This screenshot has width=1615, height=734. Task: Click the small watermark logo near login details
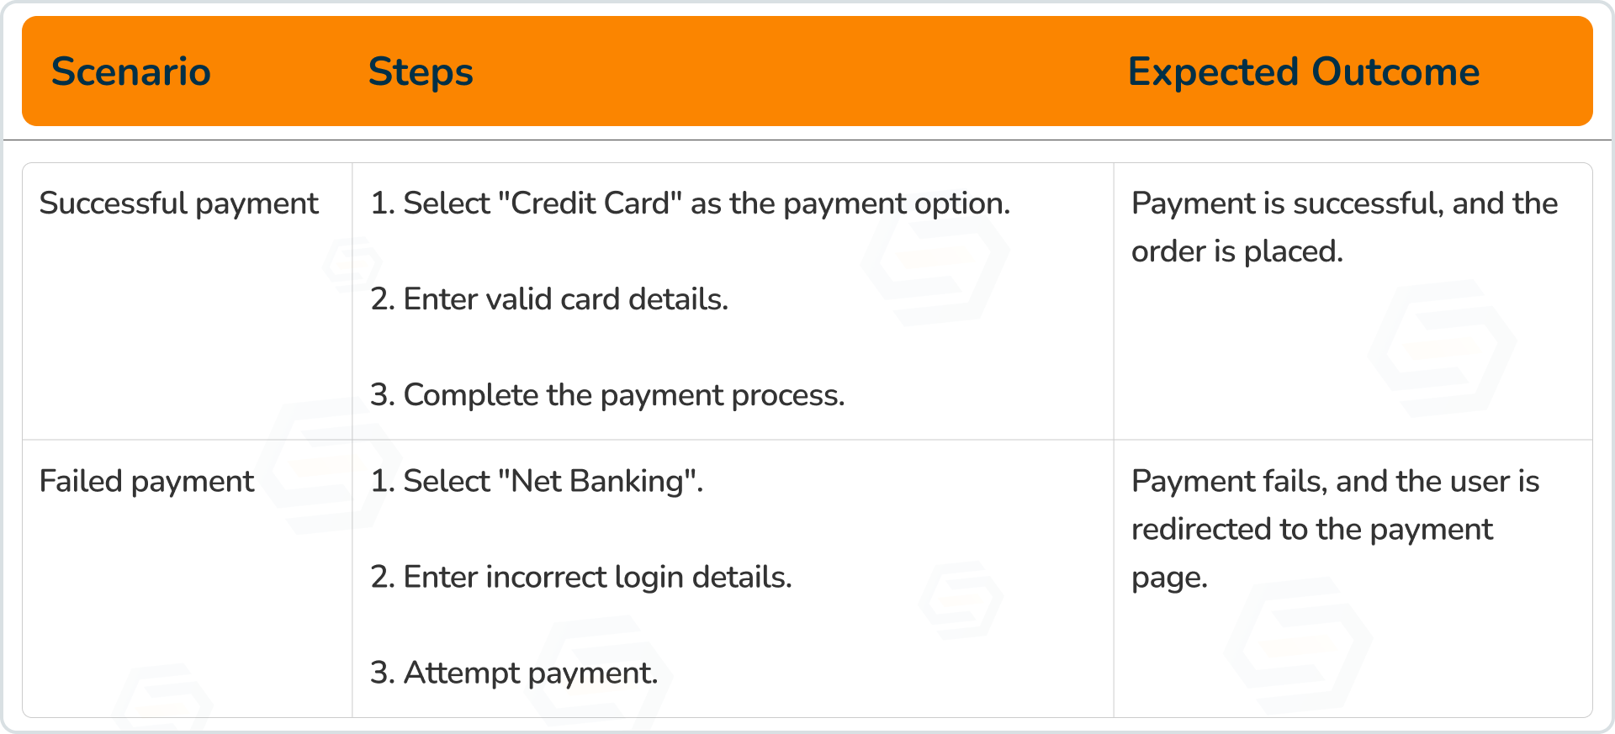960,600
